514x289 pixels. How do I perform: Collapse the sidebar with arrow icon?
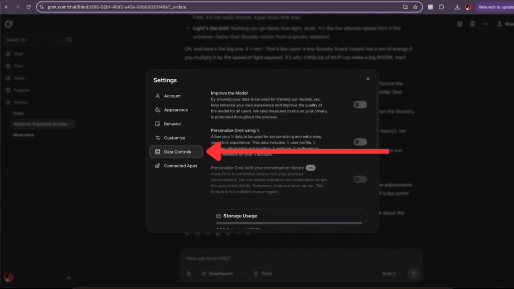tap(69, 277)
